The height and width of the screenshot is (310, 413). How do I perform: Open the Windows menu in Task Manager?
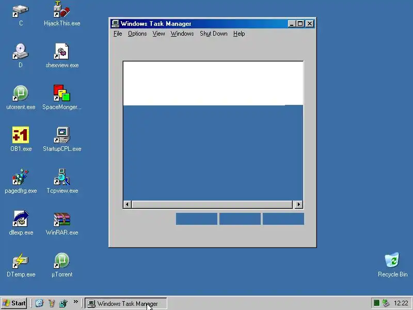click(x=182, y=34)
